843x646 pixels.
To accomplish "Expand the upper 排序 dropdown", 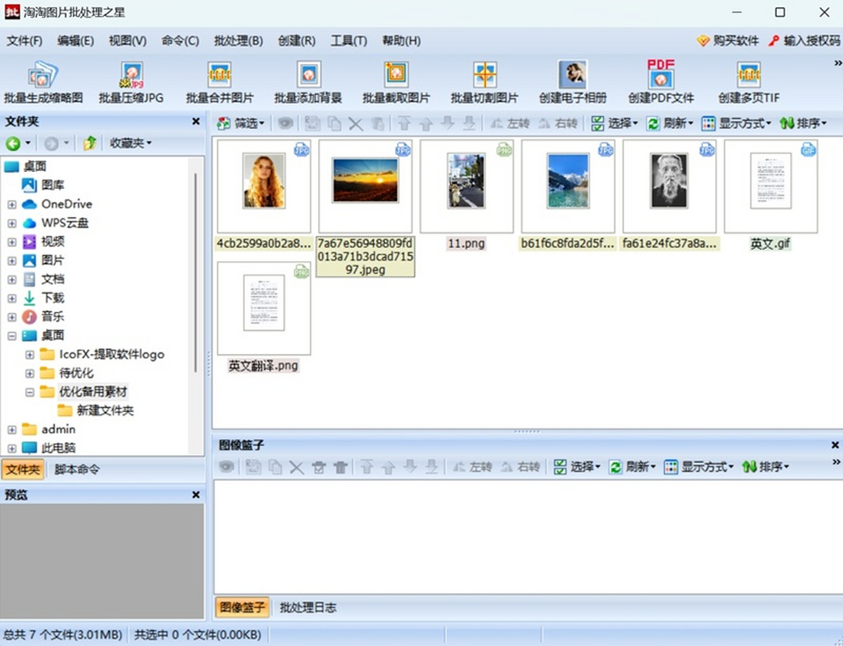I will click(803, 124).
